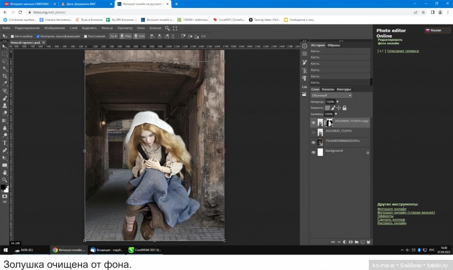
Task: Open the Эффекты link
Action: 385,216
